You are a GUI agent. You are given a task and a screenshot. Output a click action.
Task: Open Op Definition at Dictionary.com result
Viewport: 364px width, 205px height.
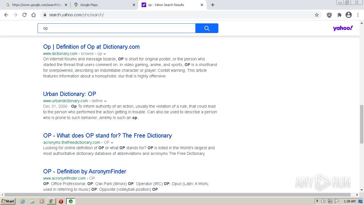coord(91,47)
